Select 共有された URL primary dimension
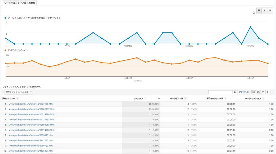The image size is (276, 154). [x=34, y=87]
